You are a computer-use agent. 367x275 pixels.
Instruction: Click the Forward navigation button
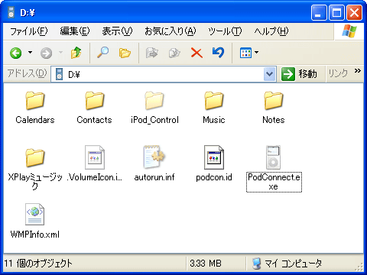click(x=46, y=53)
